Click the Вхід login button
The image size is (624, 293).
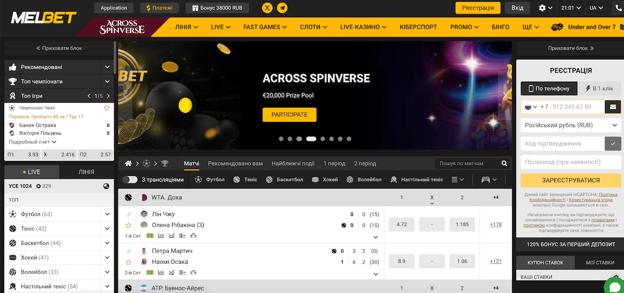coord(518,8)
